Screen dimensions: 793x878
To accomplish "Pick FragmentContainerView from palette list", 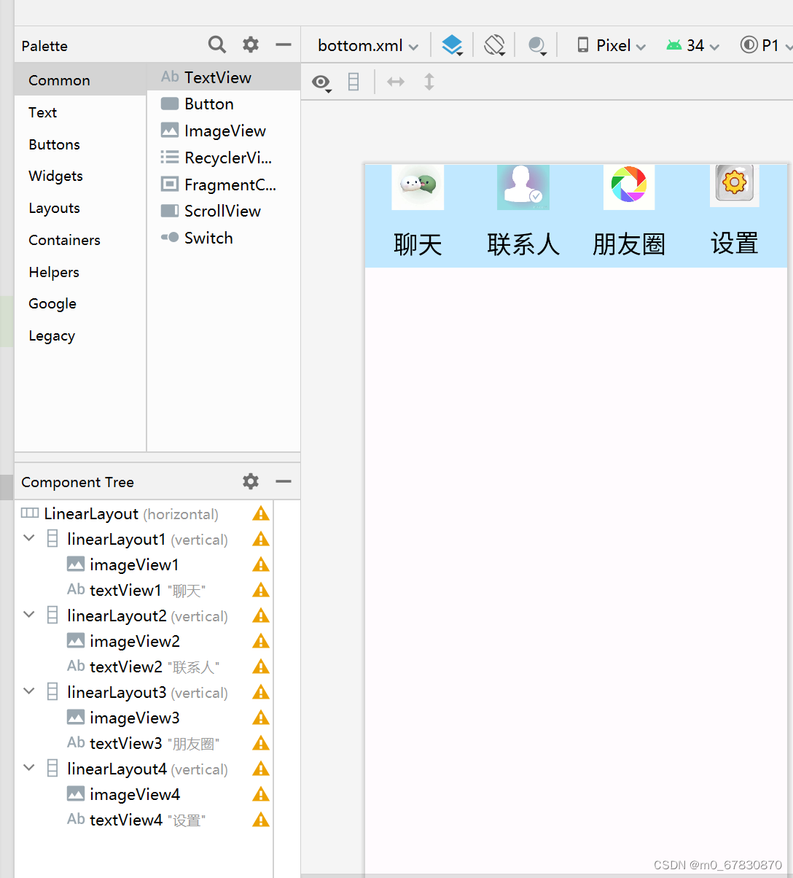I will (224, 184).
